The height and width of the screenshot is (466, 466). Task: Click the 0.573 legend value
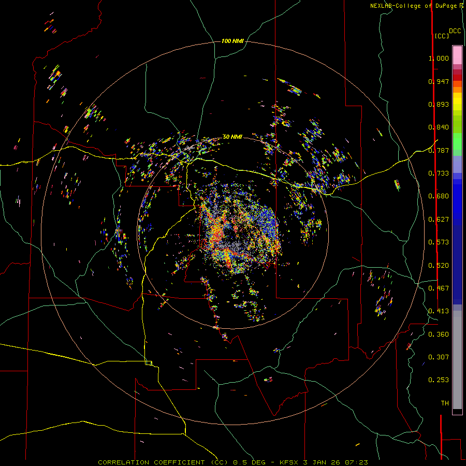(x=439, y=242)
